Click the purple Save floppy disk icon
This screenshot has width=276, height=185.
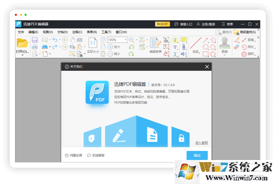pyautogui.click(x=35, y=40)
